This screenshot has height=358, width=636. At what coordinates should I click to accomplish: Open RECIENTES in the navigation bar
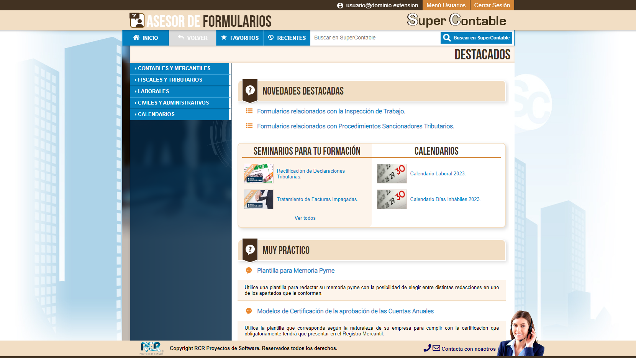[x=287, y=38]
